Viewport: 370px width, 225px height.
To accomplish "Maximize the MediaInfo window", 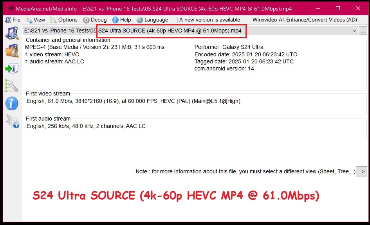I will coord(338,9).
